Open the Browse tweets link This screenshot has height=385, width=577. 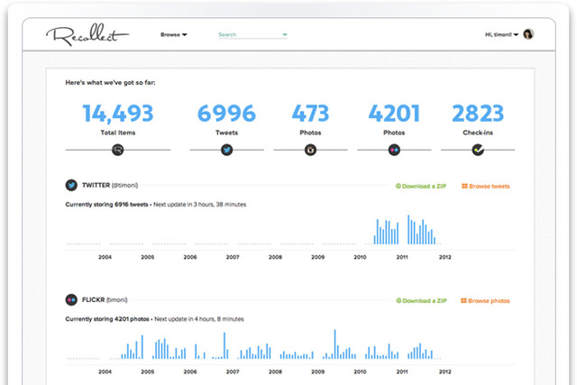486,187
